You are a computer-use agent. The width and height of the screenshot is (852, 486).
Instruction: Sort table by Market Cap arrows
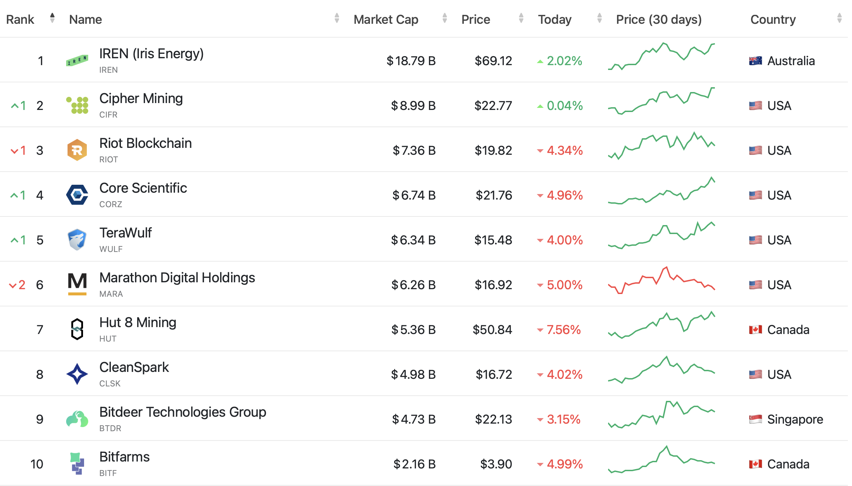pyautogui.click(x=444, y=18)
